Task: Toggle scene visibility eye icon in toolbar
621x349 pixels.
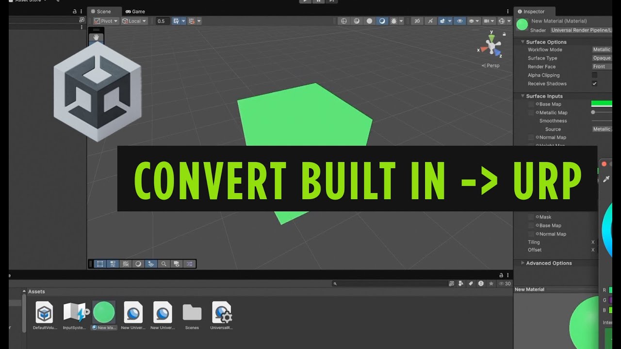Action: click(x=459, y=21)
